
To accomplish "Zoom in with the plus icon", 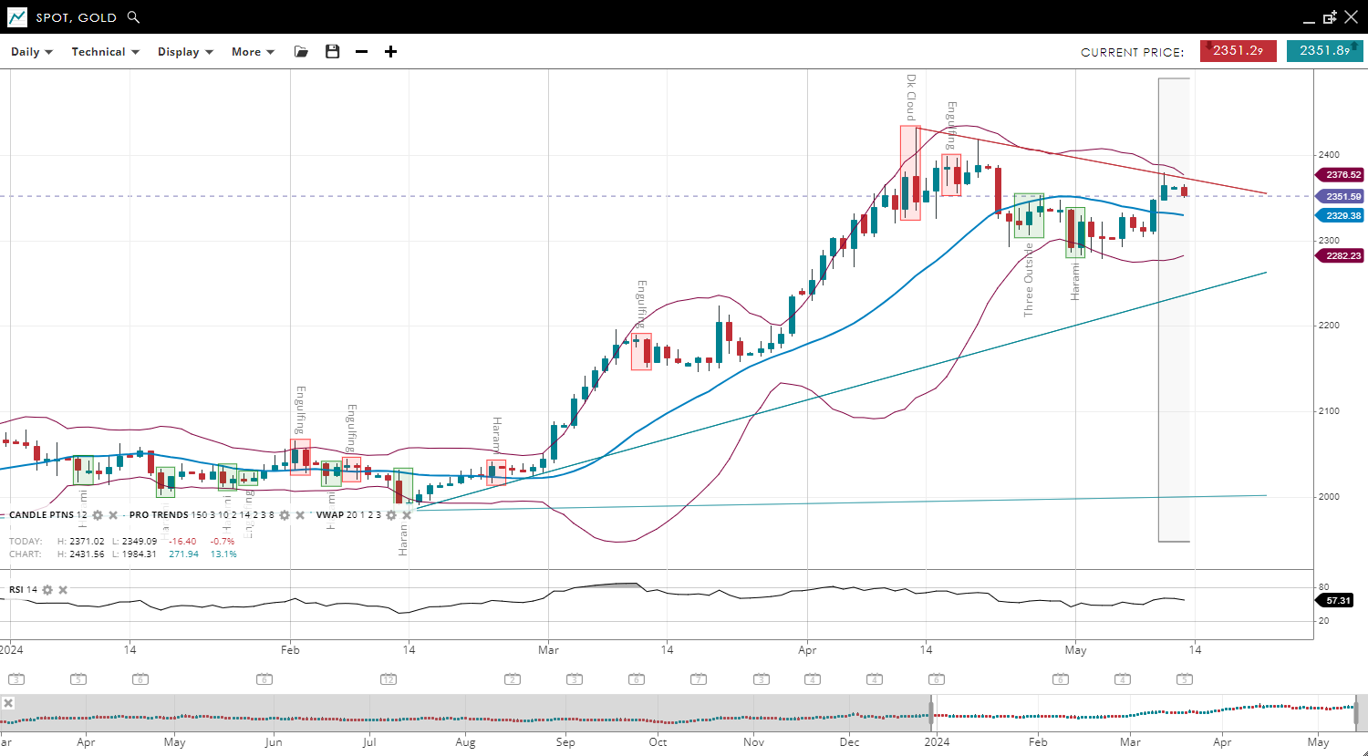I will (x=390, y=52).
